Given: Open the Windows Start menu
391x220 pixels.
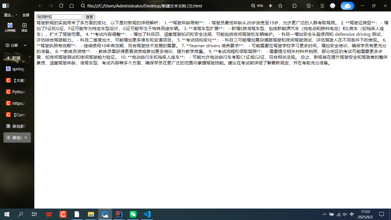Looking at the screenshot, I should click(7, 214).
